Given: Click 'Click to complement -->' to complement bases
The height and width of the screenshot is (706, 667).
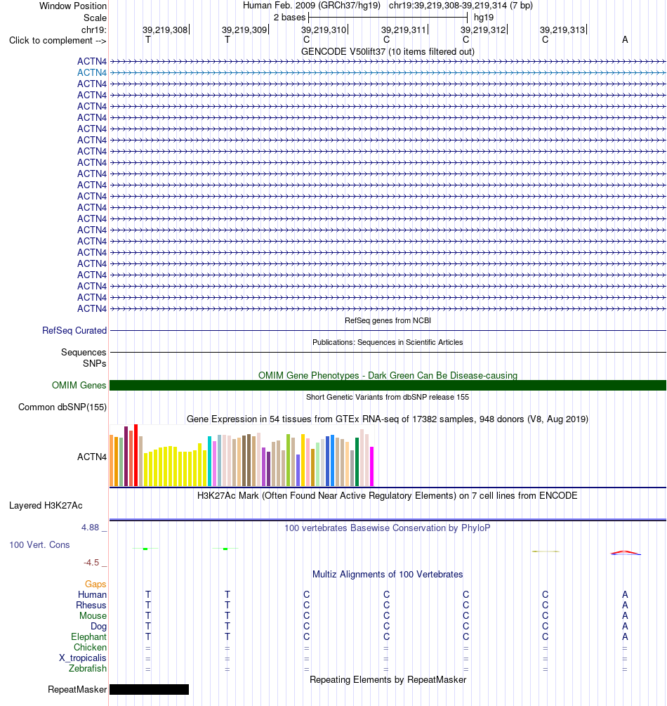Looking at the screenshot, I should coord(58,40).
